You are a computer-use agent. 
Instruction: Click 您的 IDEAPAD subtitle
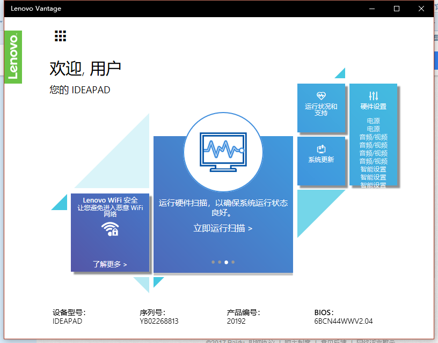click(80, 90)
